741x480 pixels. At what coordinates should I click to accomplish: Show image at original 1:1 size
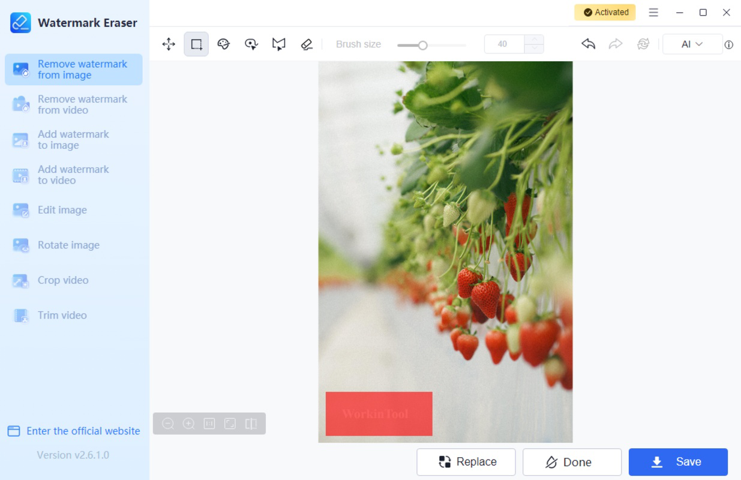pyautogui.click(x=209, y=424)
